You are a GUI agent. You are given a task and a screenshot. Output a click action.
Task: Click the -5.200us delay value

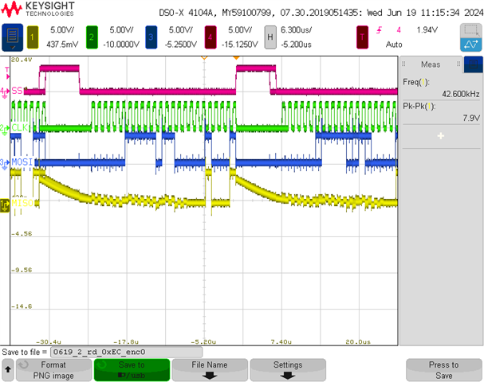click(x=297, y=45)
